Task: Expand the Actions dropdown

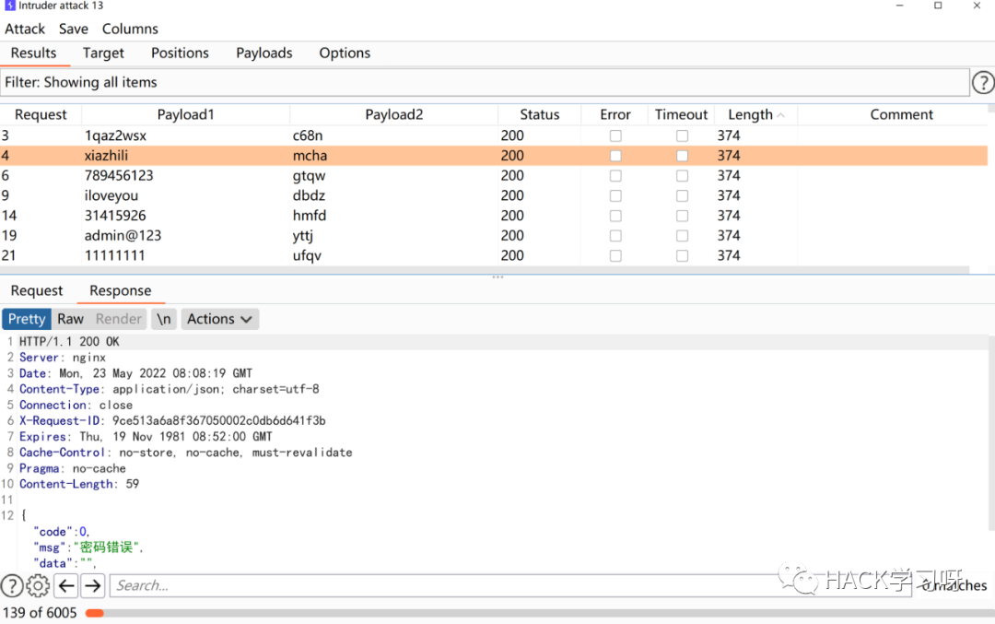Action: pos(219,319)
